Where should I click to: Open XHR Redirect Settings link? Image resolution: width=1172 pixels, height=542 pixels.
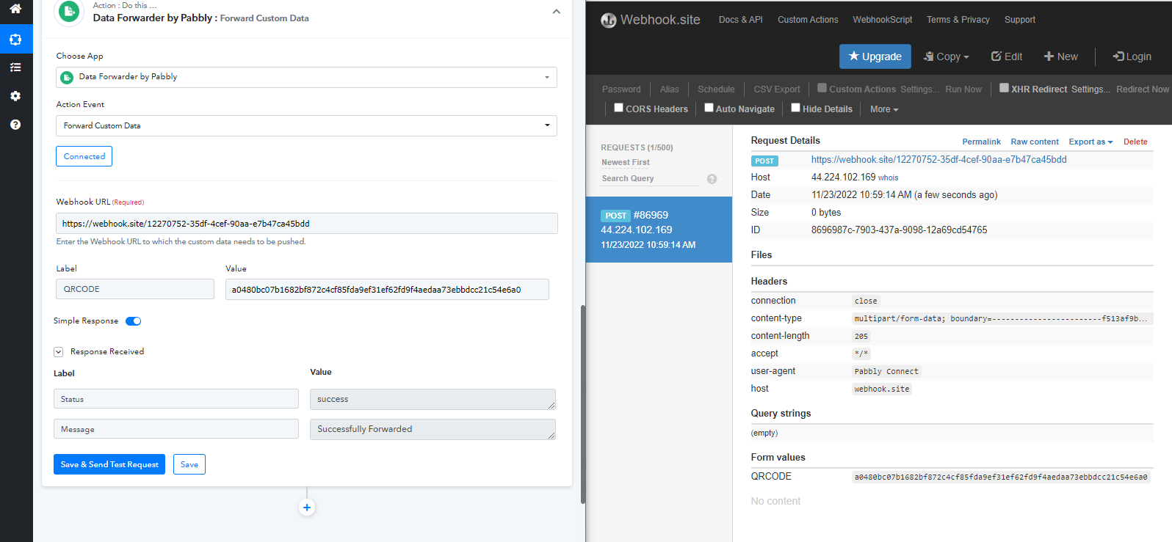click(1090, 89)
